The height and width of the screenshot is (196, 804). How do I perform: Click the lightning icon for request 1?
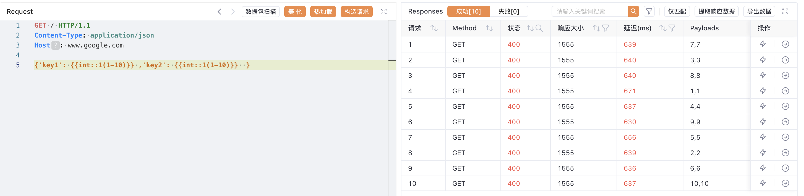coord(763,44)
